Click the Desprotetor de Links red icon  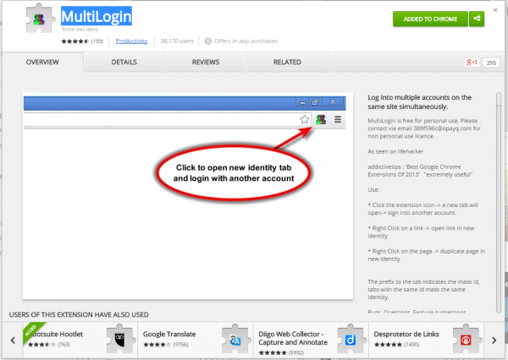[x=466, y=340]
